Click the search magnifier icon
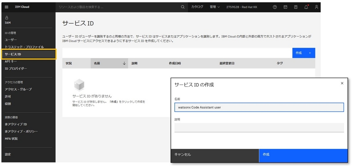This screenshot has height=166, width=353. pyautogui.click(x=183, y=7)
